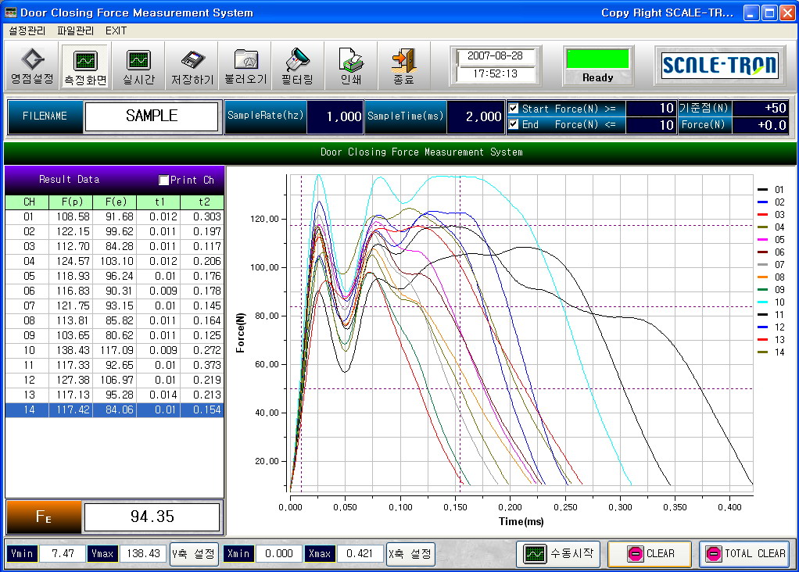Image resolution: width=799 pixels, height=572 pixels.
Task: Open the 필터링 filtering tool
Action: click(298, 66)
